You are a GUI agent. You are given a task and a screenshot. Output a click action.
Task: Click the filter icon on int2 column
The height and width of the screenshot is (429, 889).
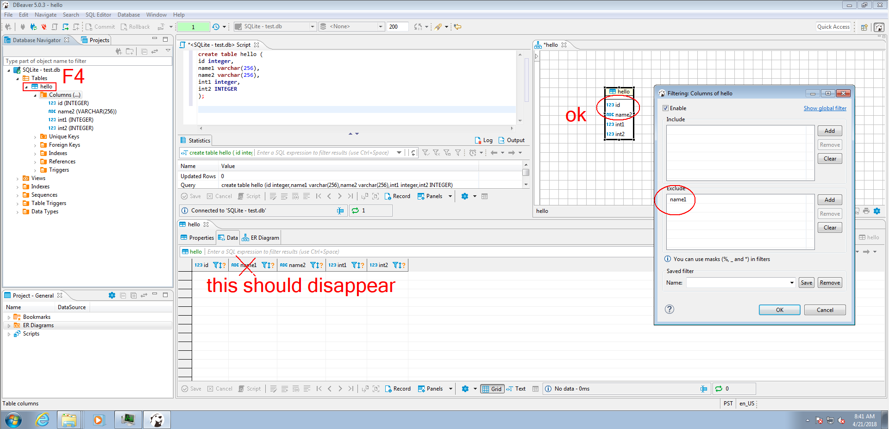[x=396, y=265]
